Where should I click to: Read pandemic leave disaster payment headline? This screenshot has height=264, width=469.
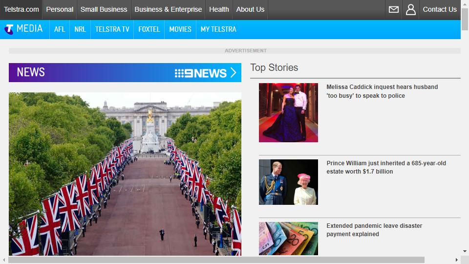coord(374,230)
